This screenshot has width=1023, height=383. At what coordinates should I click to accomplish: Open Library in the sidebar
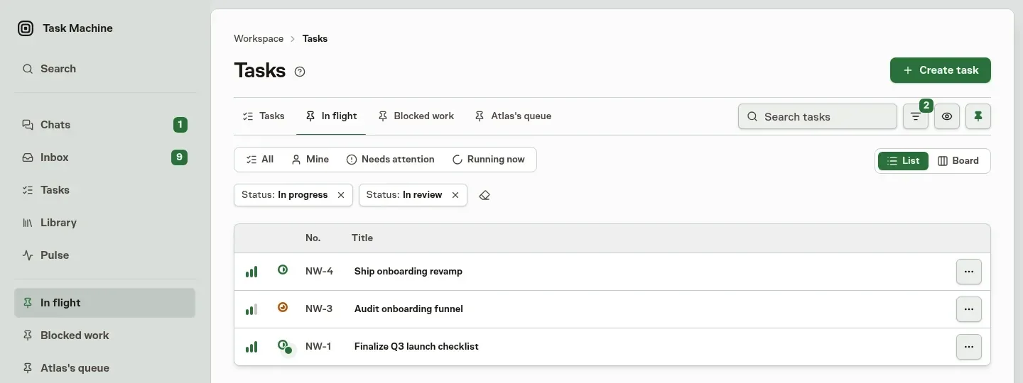105,223
